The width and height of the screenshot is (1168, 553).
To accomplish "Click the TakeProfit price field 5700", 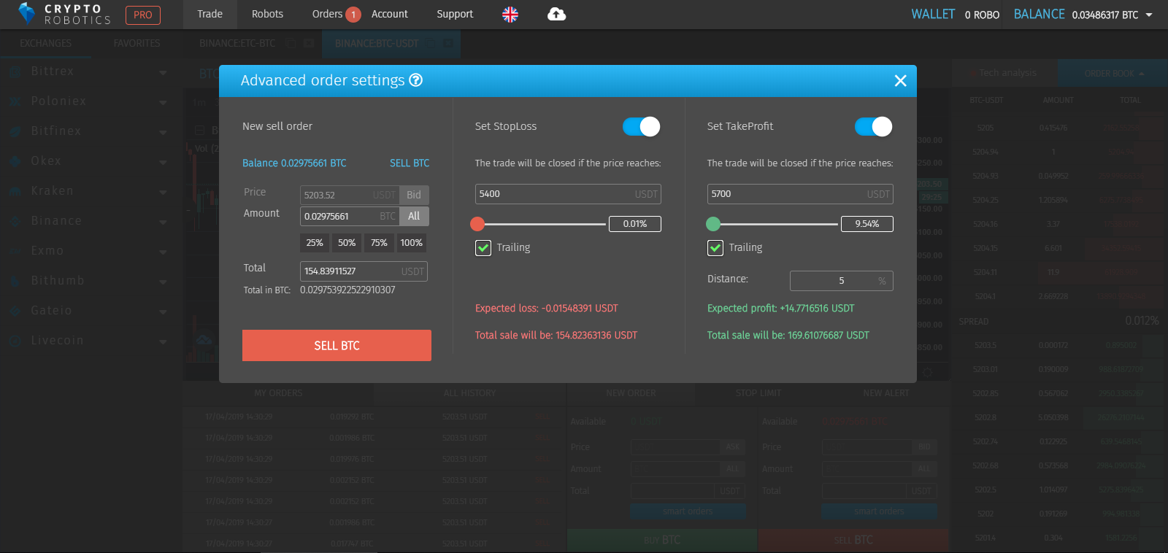I will click(x=800, y=194).
